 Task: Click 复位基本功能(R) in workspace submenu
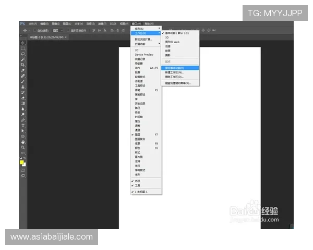click(174, 68)
